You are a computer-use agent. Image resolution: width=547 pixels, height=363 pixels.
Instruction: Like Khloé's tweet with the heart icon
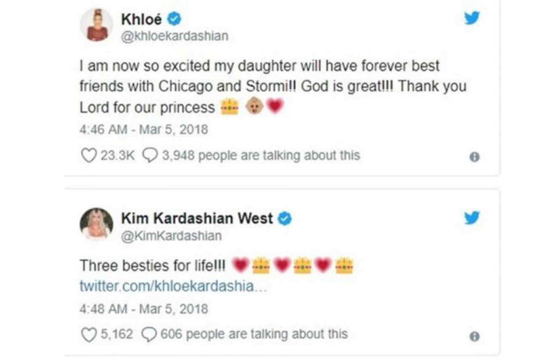pos(89,155)
